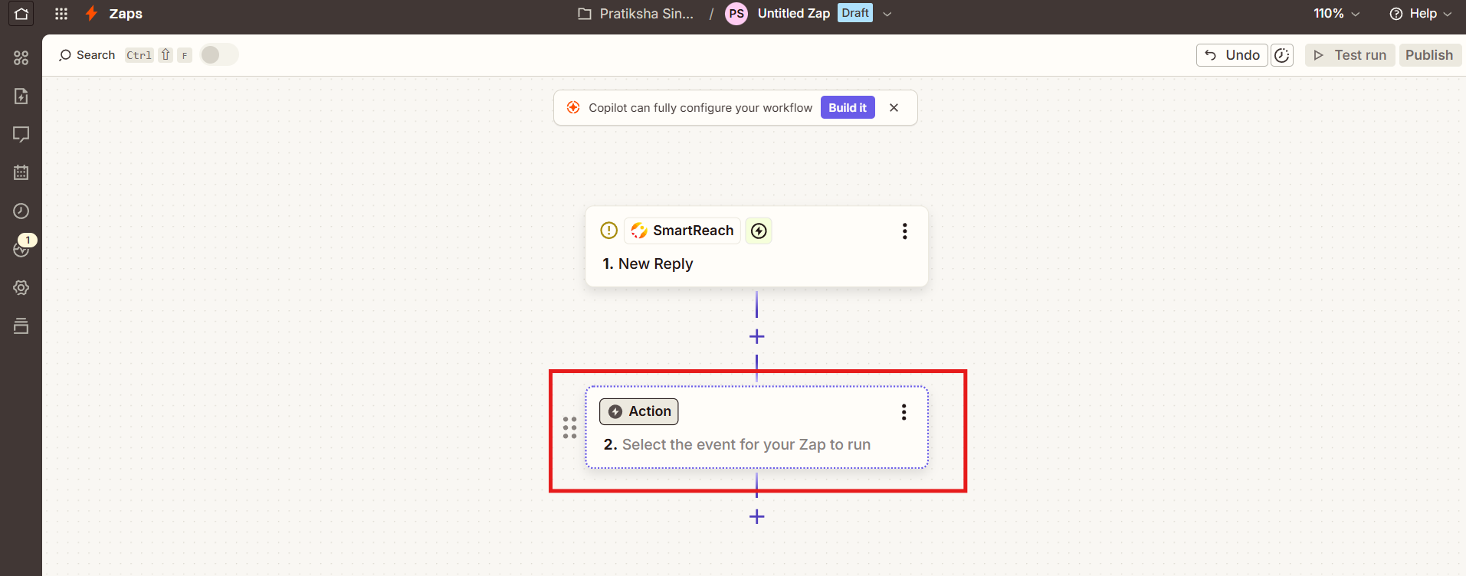Open the Help menu
1466x576 pixels.
pyautogui.click(x=1421, y=14)
